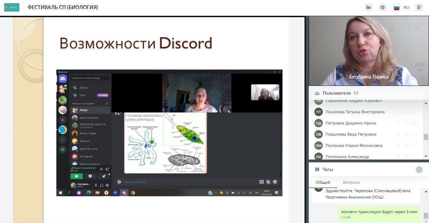The image size is (429, 223).
Task: Toggle microphone for Пахомова Татьяна Викторовна
Action: coord(398,112)
